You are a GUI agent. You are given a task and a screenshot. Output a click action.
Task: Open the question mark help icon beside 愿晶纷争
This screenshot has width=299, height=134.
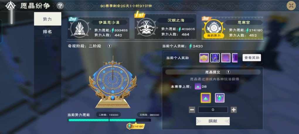pos(60,6)
